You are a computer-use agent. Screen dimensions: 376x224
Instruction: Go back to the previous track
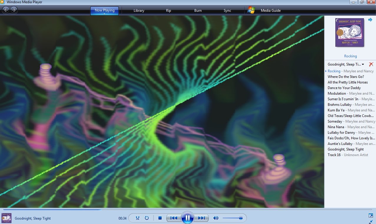coord(174,218)
